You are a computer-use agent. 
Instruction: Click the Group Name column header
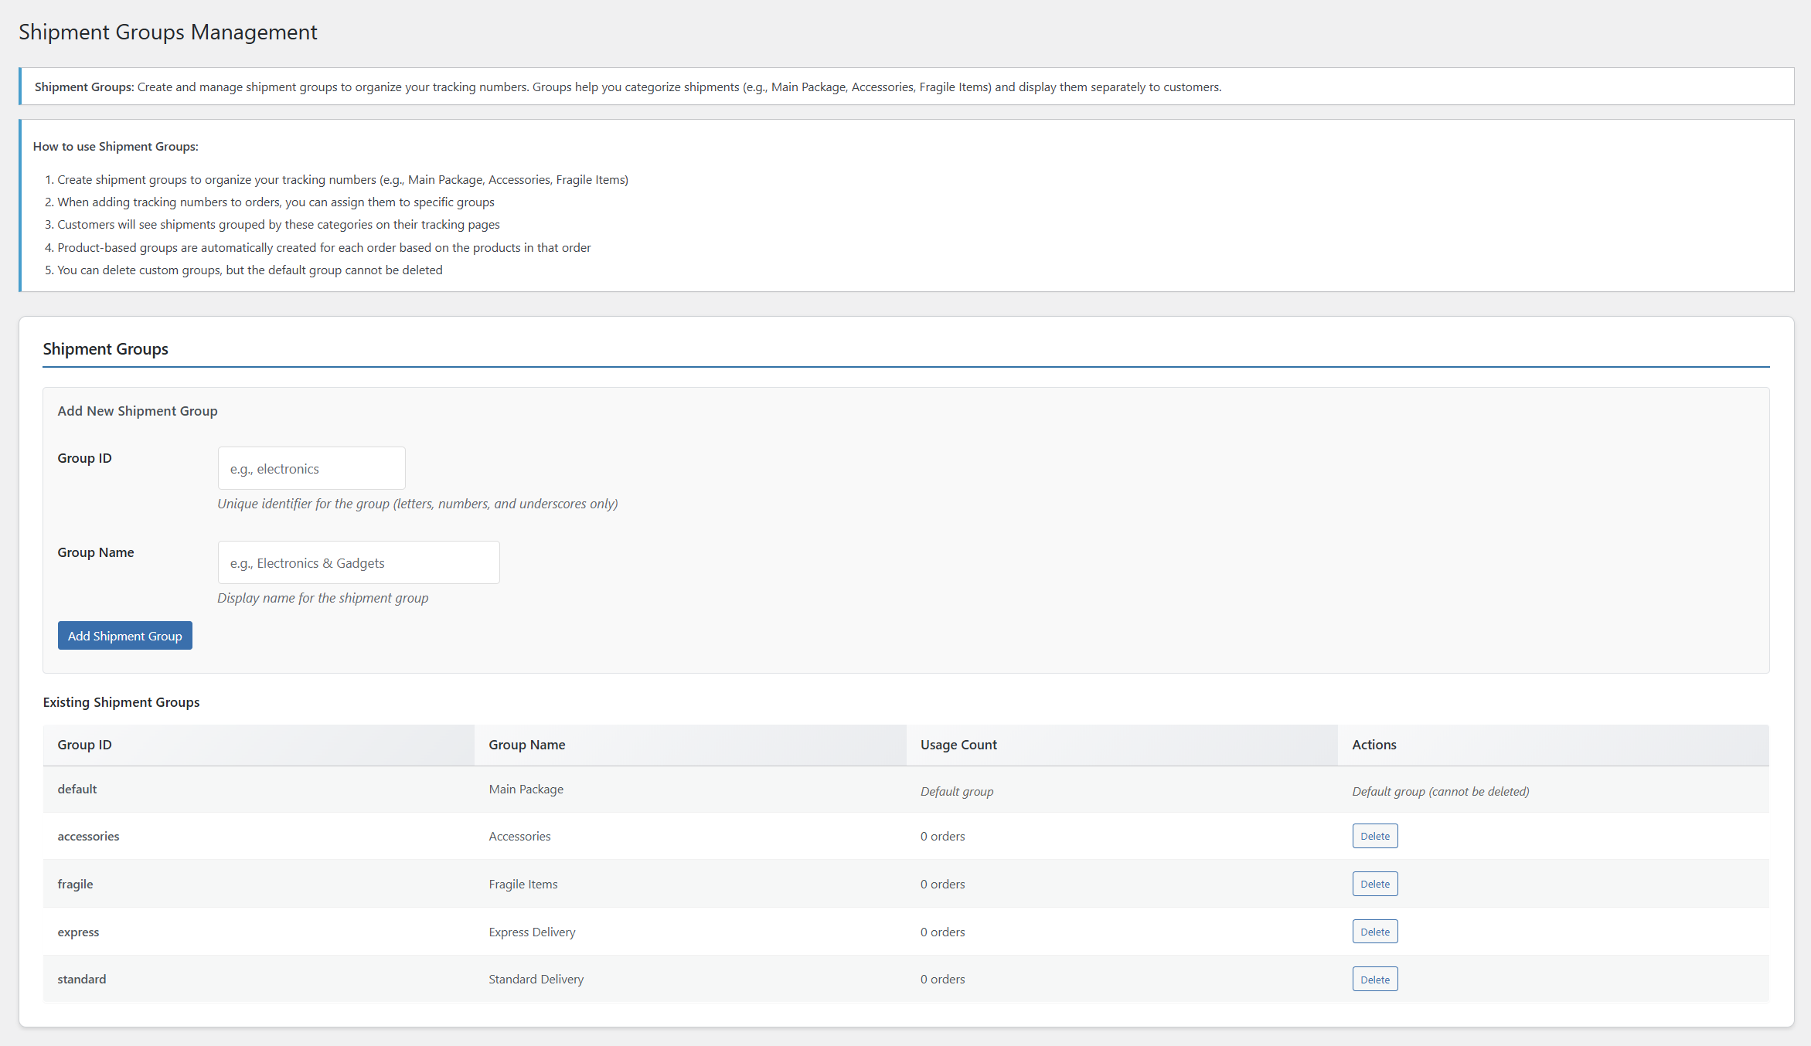pos(526,745)
